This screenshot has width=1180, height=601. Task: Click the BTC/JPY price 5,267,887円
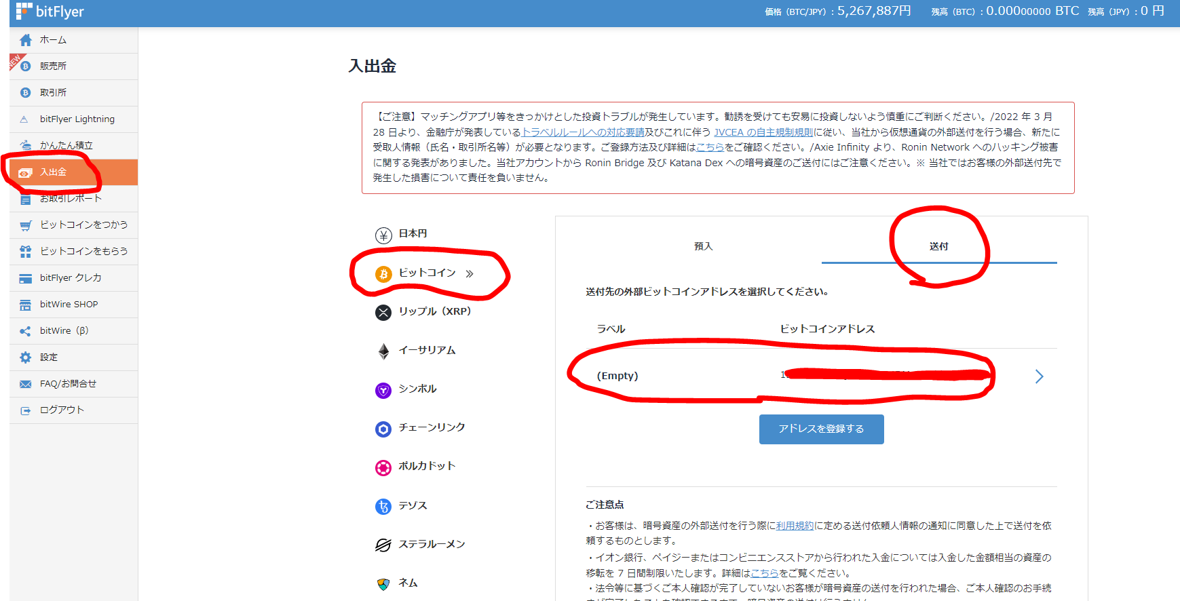[x=874, y=11]
